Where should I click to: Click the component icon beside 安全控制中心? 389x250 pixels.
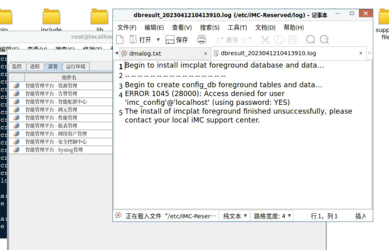[16, 141]
